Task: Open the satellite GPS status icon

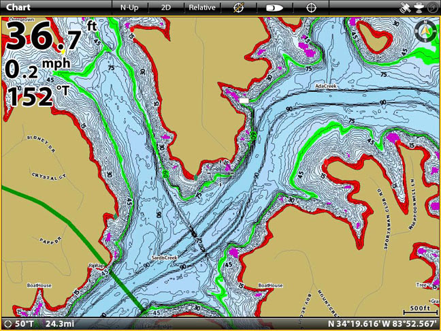Action: coord(407,7)
